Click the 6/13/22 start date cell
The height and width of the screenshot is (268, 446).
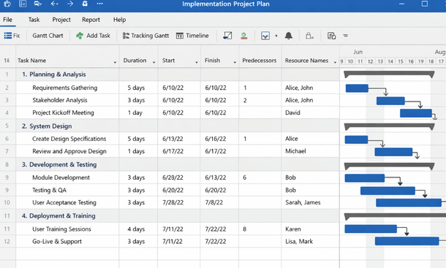pos(179,139)
